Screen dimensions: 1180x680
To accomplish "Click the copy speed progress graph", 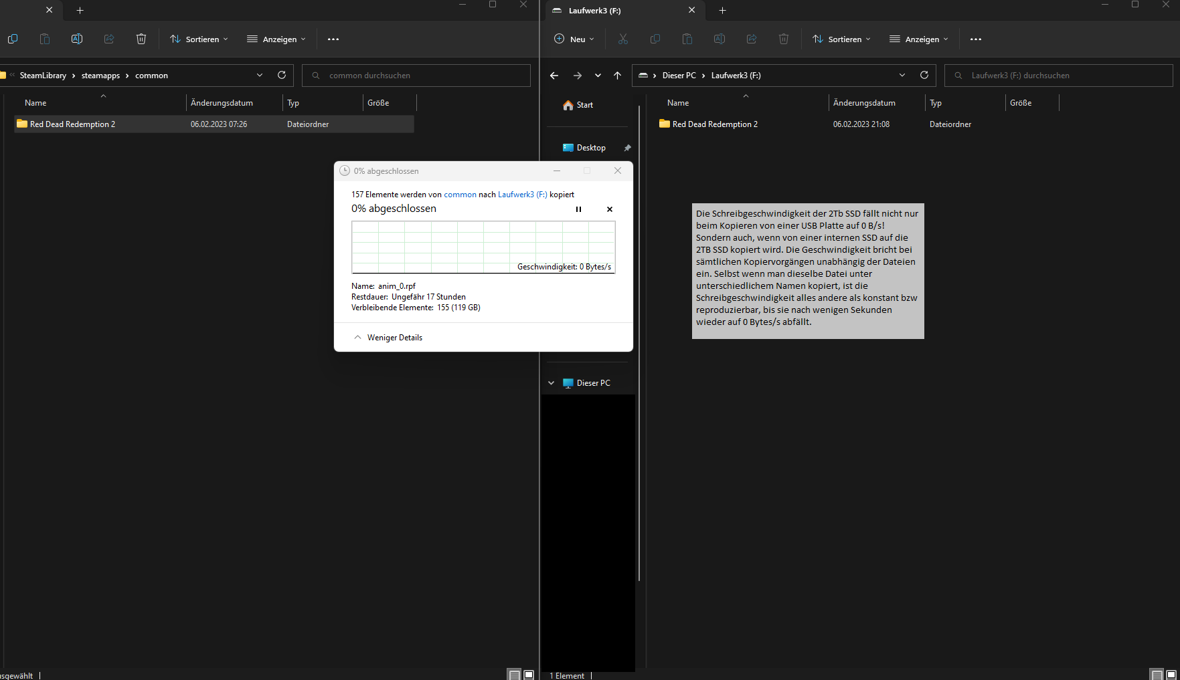I will coord(483,247).
